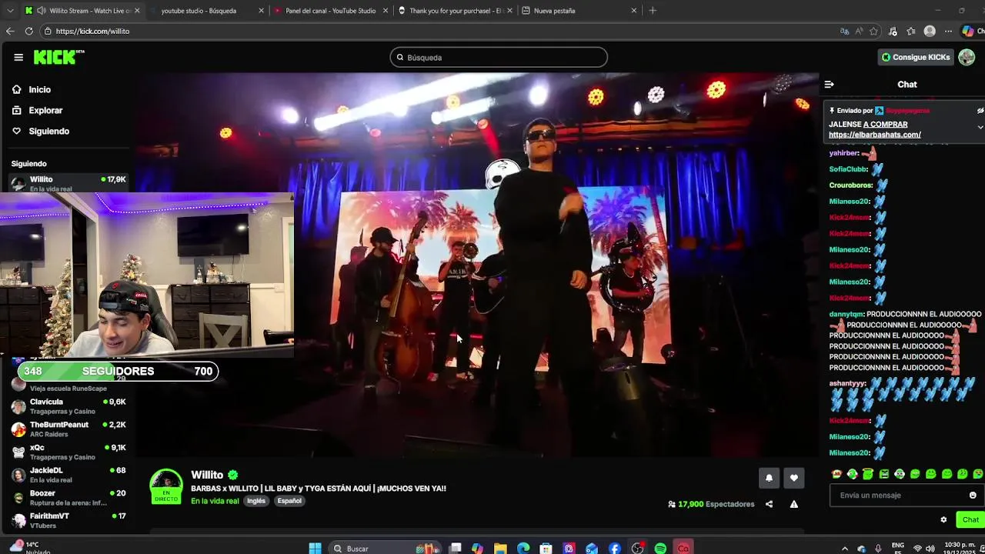This screenshot has width=985, height=554.
Task: Click yahirber username in chat
Action: 844,153
